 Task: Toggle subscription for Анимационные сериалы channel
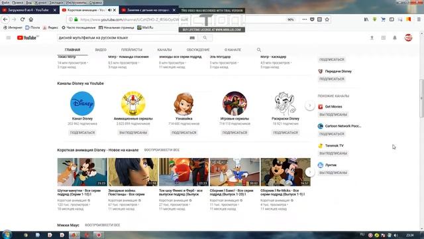tap(133, 133)
